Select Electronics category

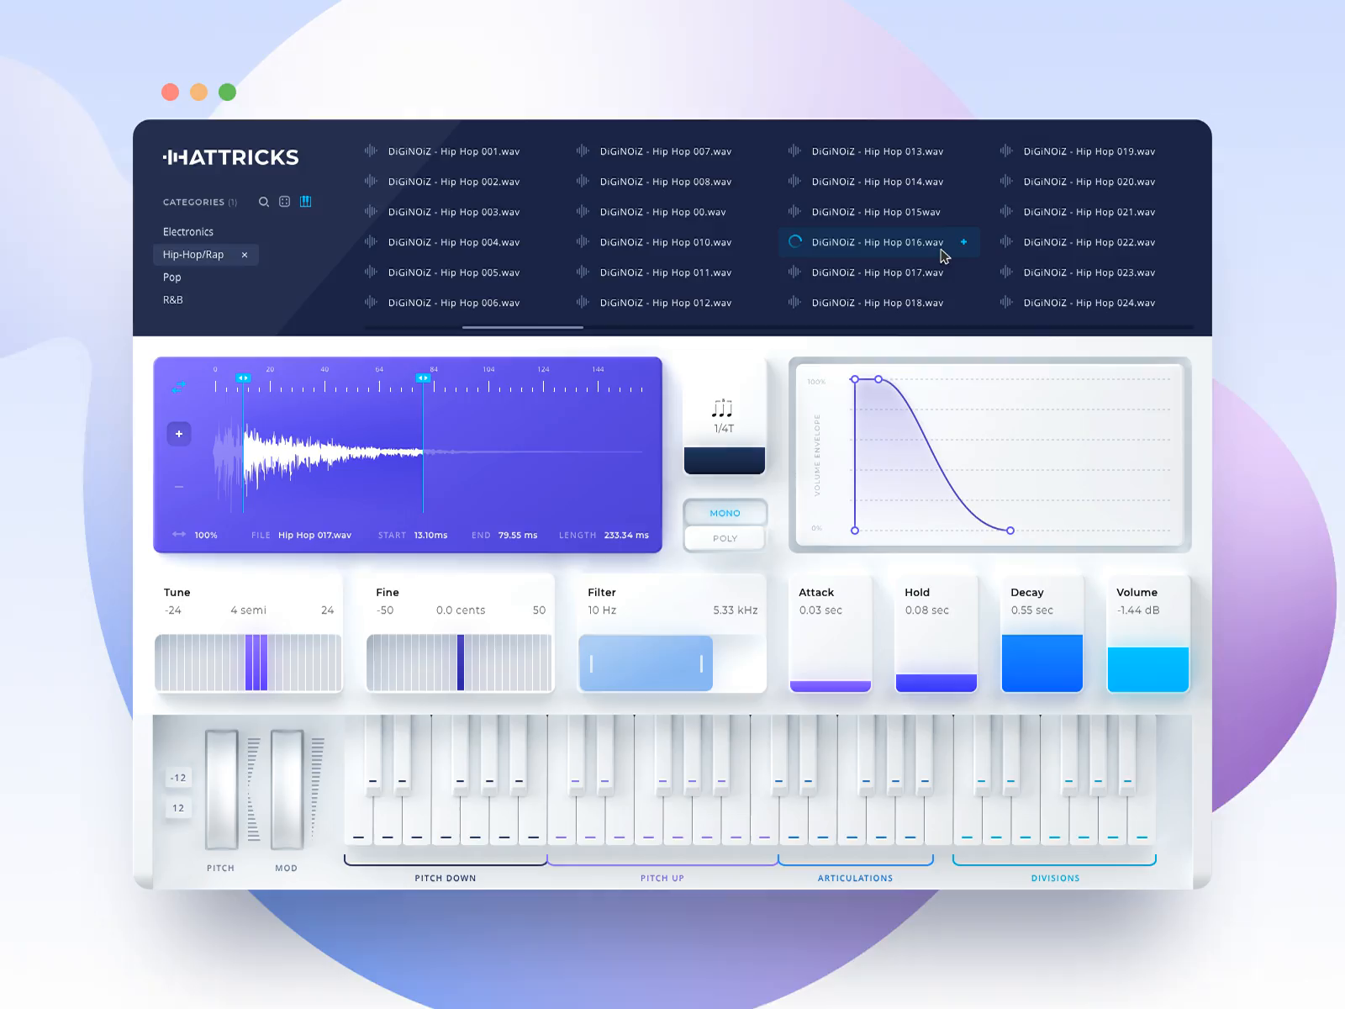(x=188, y=232)
